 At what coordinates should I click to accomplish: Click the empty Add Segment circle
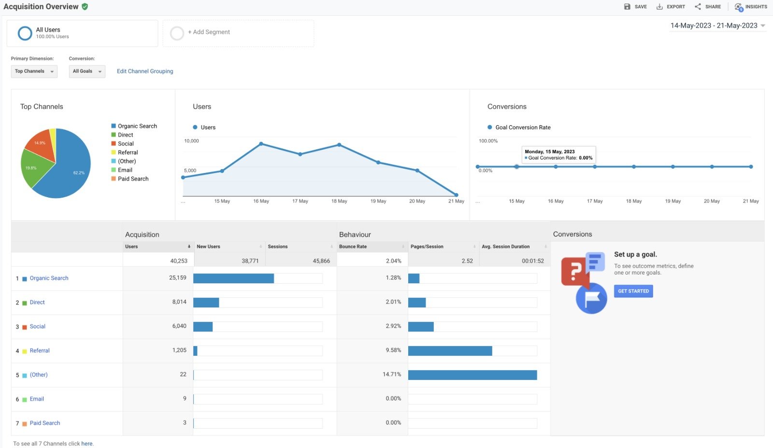coord(177,33)
